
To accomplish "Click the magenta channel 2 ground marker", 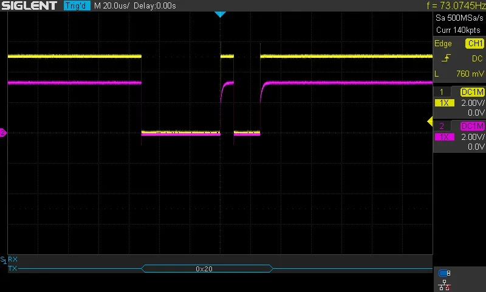I will [x=3, y=133].
